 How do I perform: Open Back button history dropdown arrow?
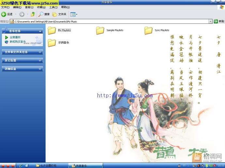[16, 14]
